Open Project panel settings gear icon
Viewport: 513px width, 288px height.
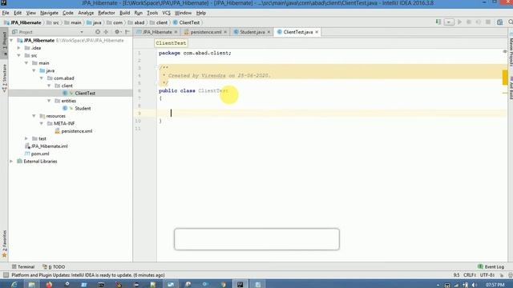(x=117, y=32)
